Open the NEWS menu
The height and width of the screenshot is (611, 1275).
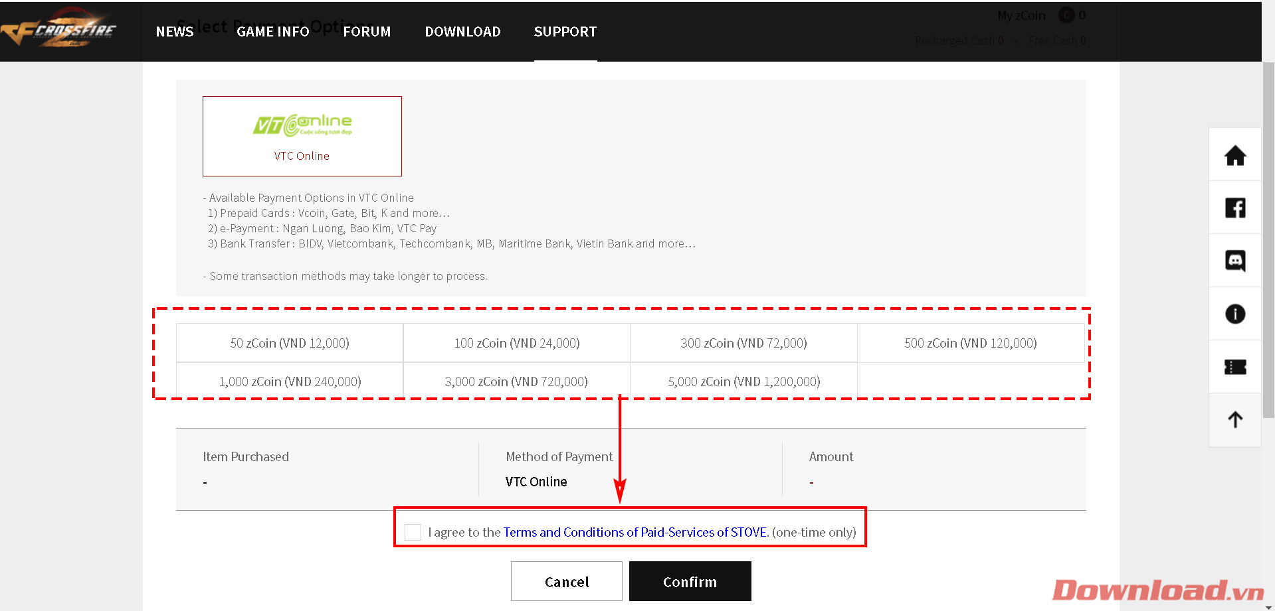(175, 31)
